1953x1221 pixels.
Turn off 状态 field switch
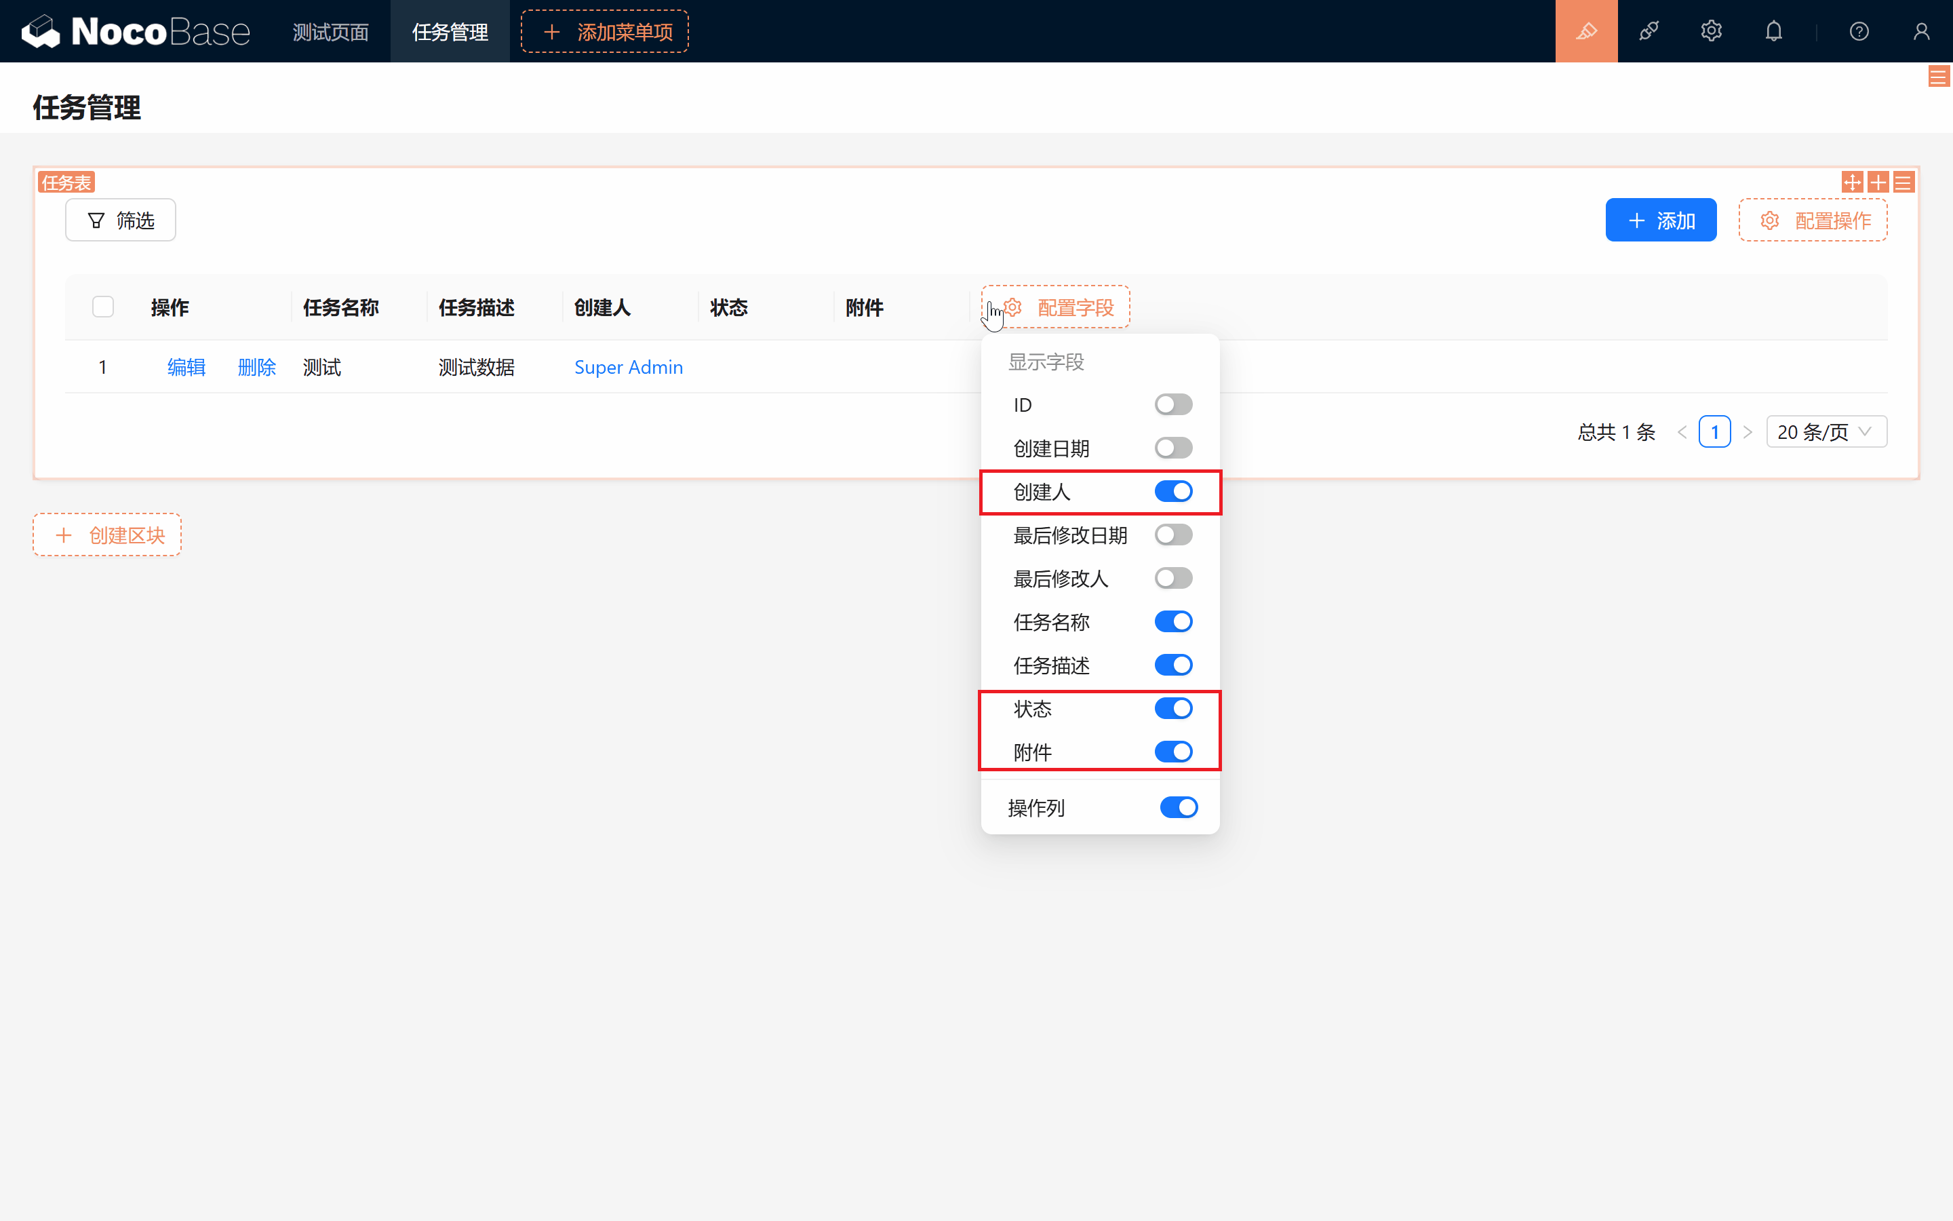tap(1173, 709)
